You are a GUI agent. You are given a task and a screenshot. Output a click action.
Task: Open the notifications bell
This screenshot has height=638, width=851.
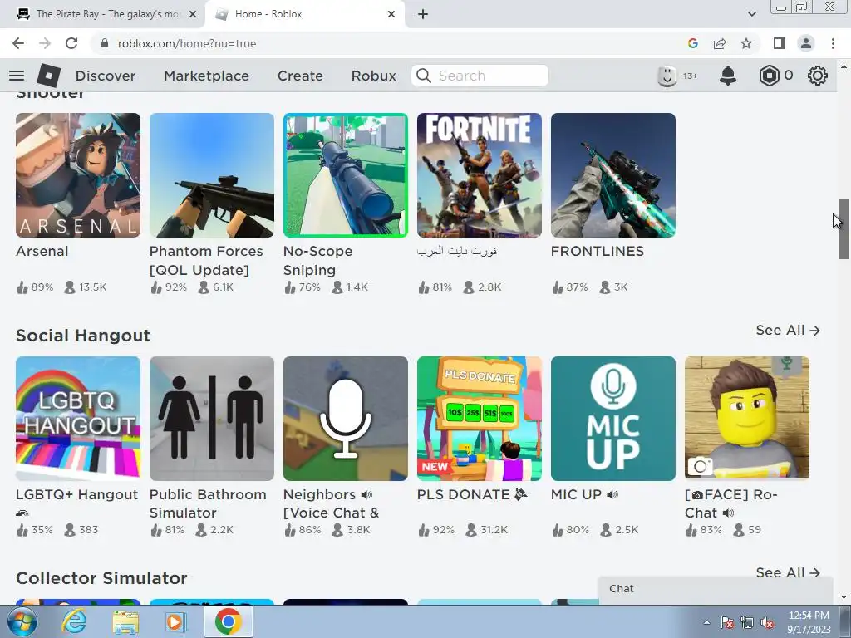point(728,76)
